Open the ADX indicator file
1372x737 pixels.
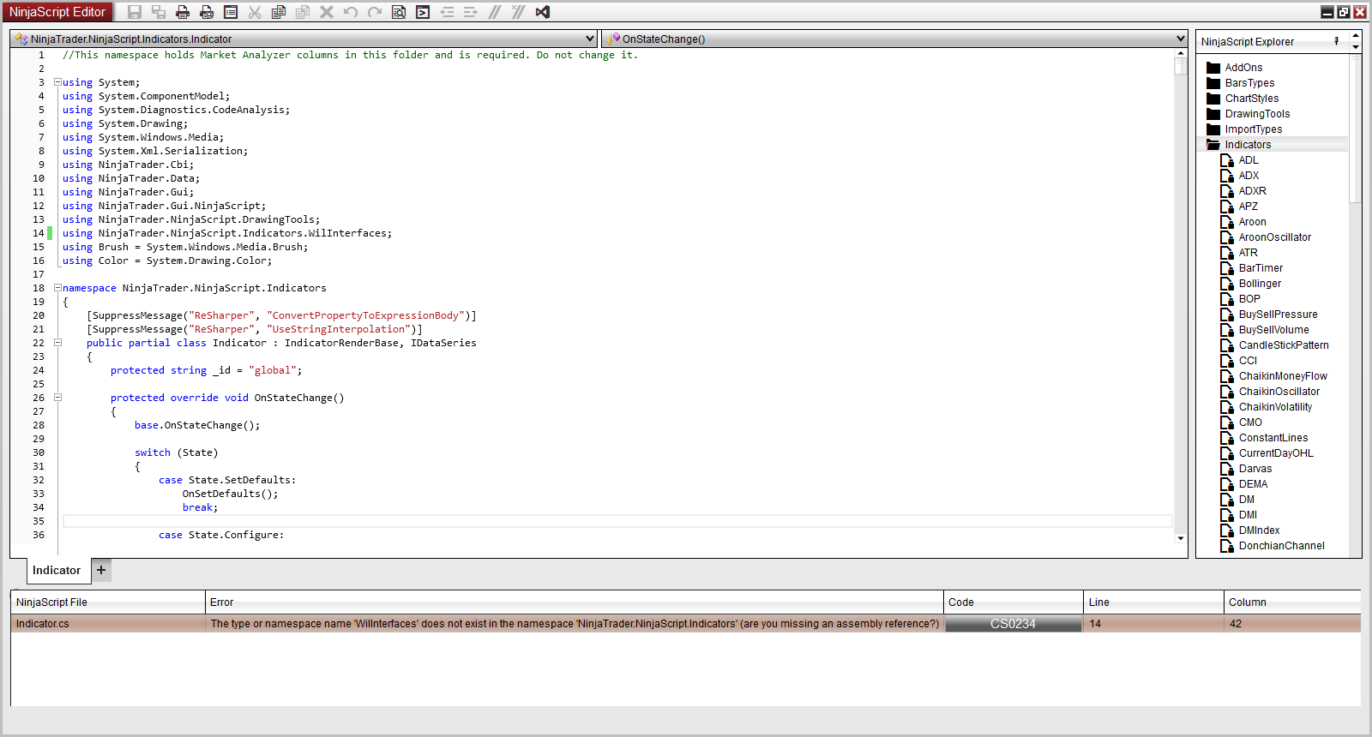[1249, 176]
